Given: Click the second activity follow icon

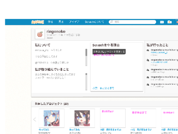Looking at the screenshot, I should [x=148, y=60].
